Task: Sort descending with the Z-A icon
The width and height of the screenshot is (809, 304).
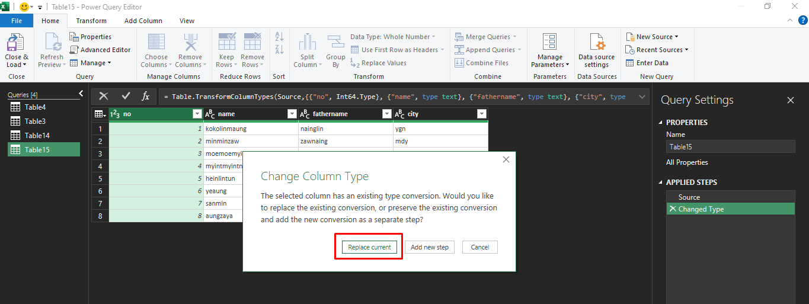Action: click(x=280, y=50)
